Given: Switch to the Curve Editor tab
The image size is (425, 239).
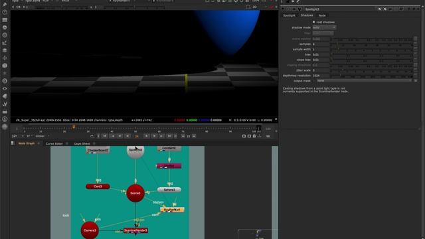Looking at the screenshot, I should (54, 143).
